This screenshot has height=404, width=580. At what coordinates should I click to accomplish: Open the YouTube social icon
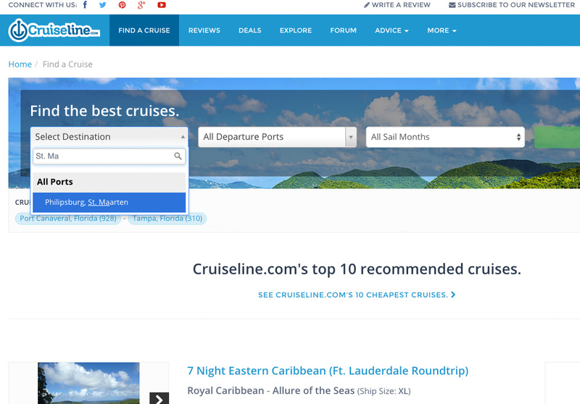pos(162,5)
